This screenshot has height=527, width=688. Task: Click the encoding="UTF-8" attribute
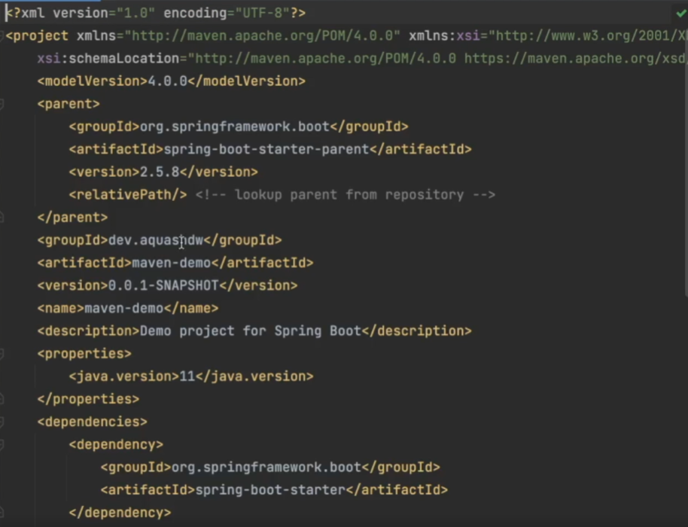point(227,13)
